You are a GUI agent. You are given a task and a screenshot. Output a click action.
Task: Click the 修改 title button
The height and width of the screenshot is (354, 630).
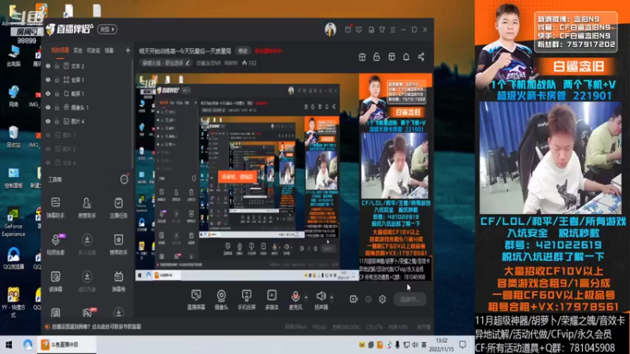pos(243,51)
